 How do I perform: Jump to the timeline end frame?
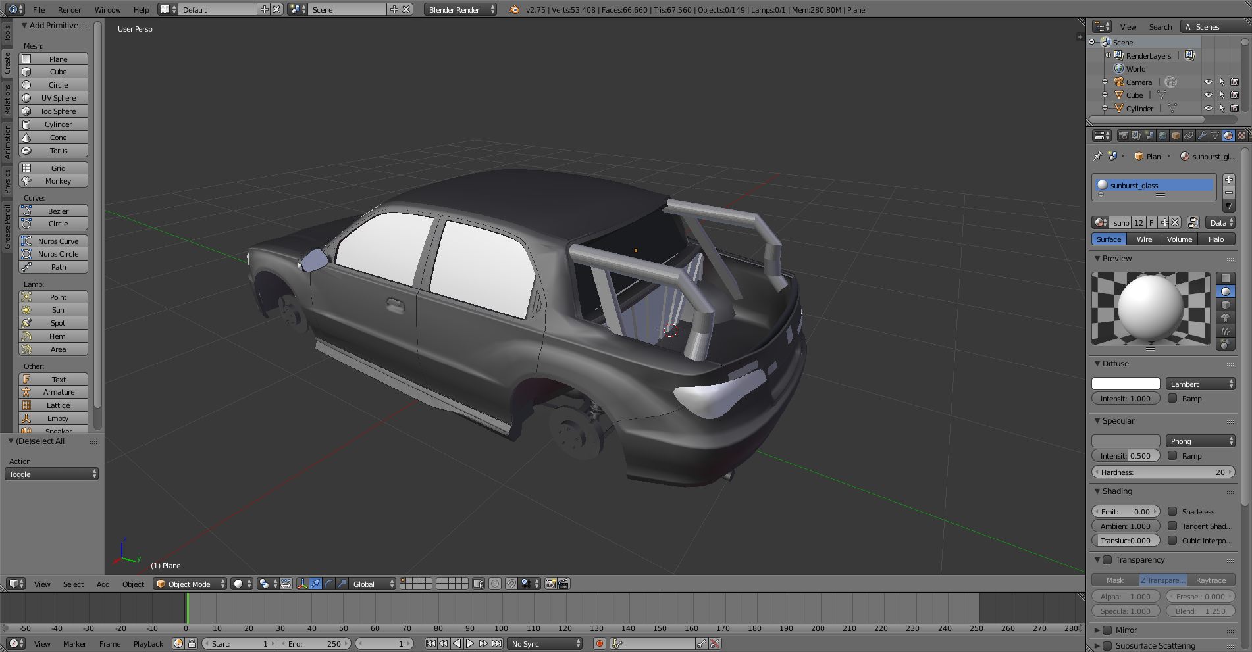(497, 644)
